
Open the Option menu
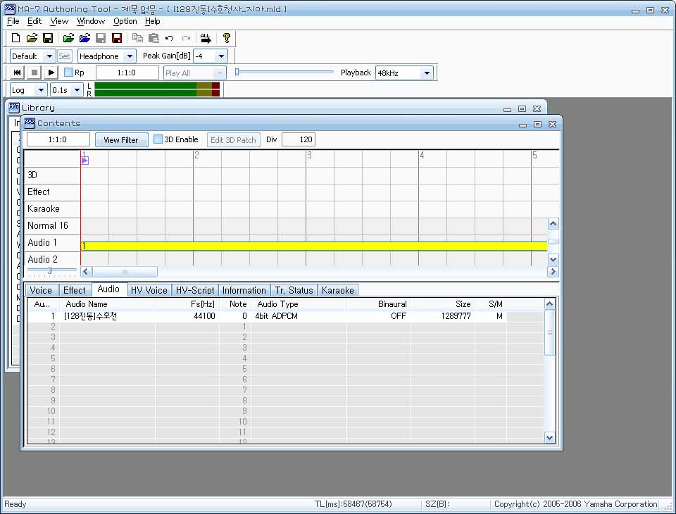125,21
